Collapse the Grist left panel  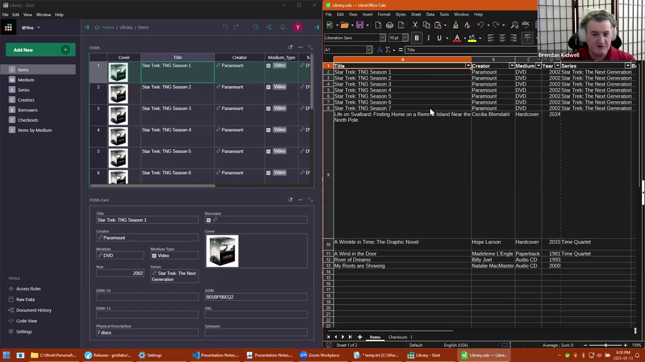[87, 27]
